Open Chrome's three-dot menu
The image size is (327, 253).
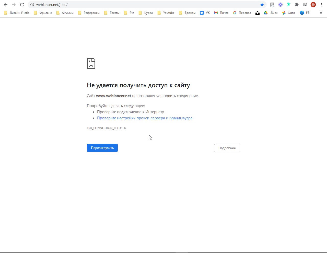click(321, 5)
